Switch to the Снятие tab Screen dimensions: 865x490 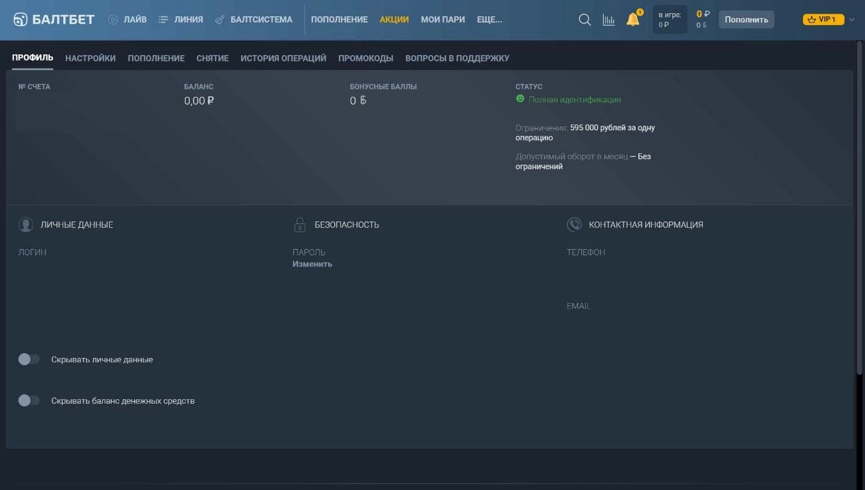pos(212,58)
